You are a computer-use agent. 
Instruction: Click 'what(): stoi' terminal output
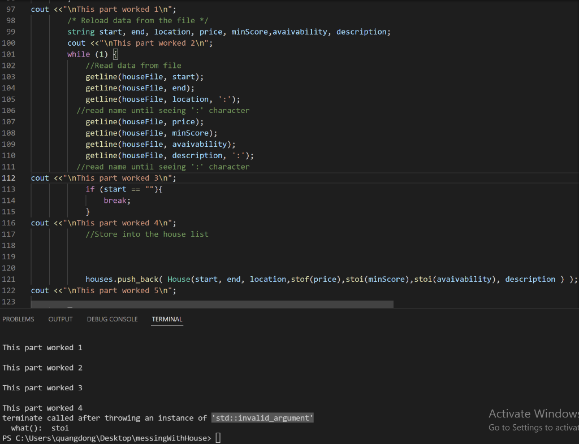[40, 428]
